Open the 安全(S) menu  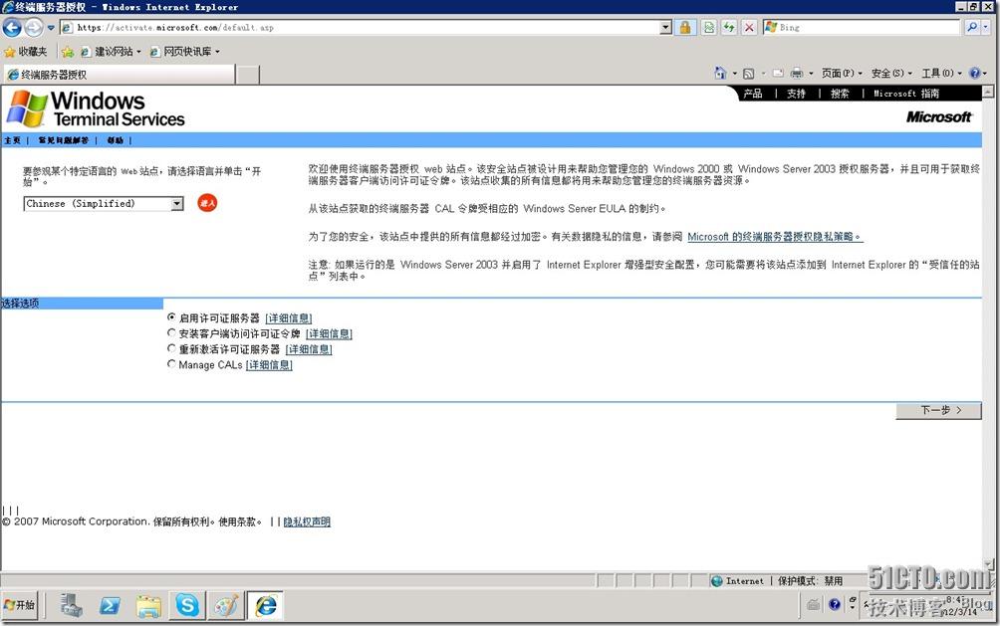tap(891, 74)
